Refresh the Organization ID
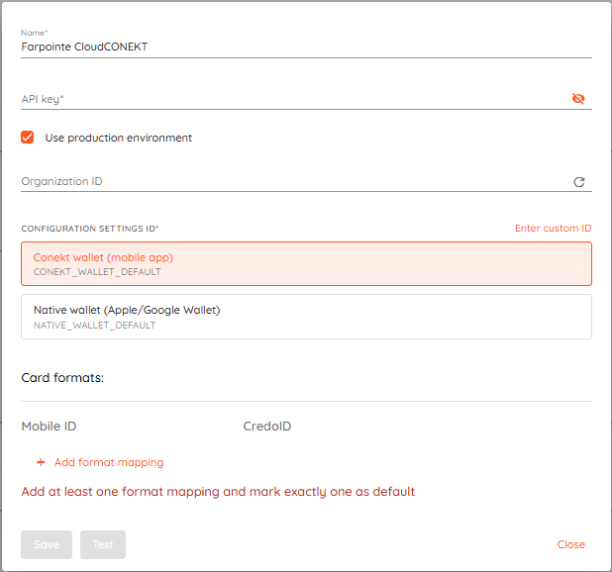The width and height of the screenshot is (612, 572). (x=578, y=182)
